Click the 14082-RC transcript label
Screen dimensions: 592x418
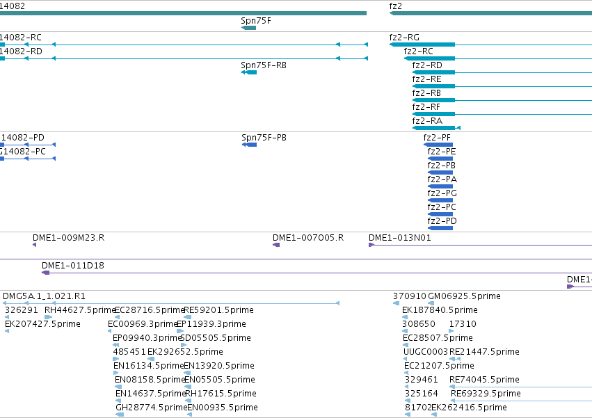click(21, 38)
